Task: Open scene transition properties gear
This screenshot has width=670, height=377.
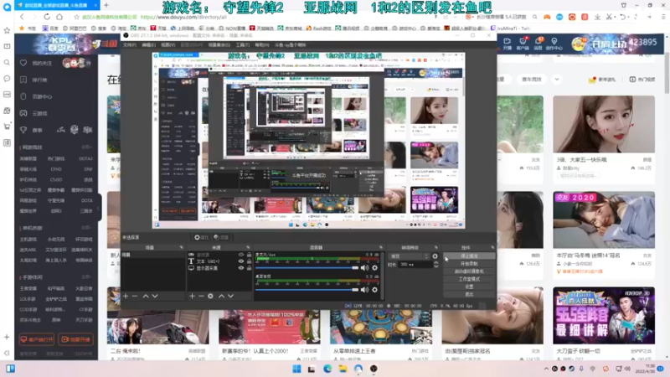Action: [x=435, y=256]
